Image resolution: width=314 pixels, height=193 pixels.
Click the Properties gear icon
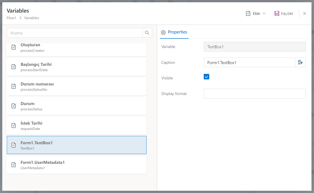[163, 32]
